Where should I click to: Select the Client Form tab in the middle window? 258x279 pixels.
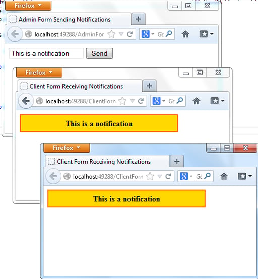pos(80,86)
